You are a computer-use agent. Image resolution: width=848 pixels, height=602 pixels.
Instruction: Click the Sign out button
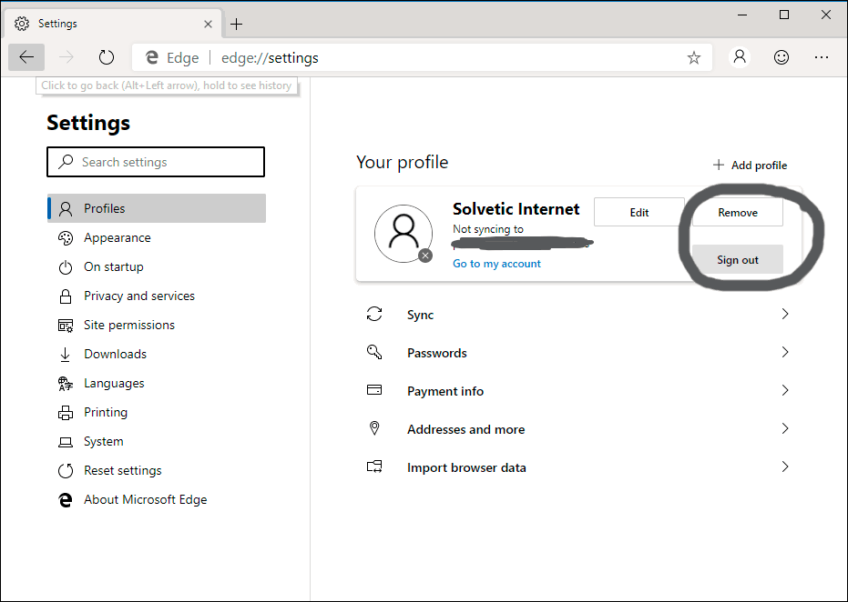pyautogui.click(x=737, y=259)
